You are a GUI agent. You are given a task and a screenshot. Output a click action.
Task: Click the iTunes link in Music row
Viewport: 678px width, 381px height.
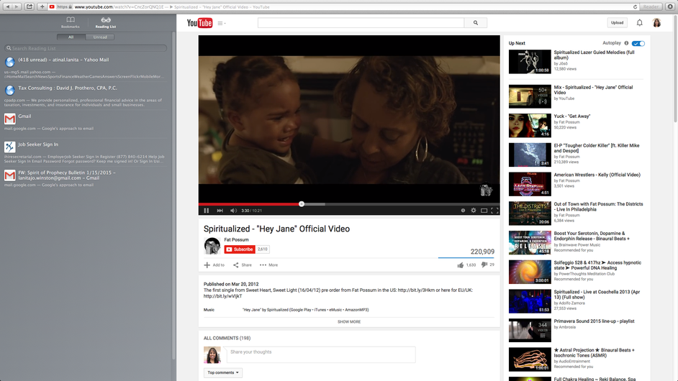320,310
